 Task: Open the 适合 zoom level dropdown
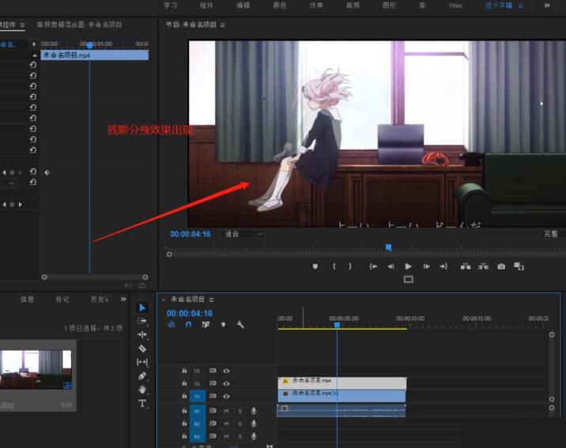coord(243,234)
